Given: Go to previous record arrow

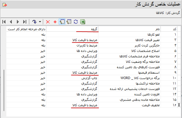Looking at the screenshot, I should [x=11, y=22].
